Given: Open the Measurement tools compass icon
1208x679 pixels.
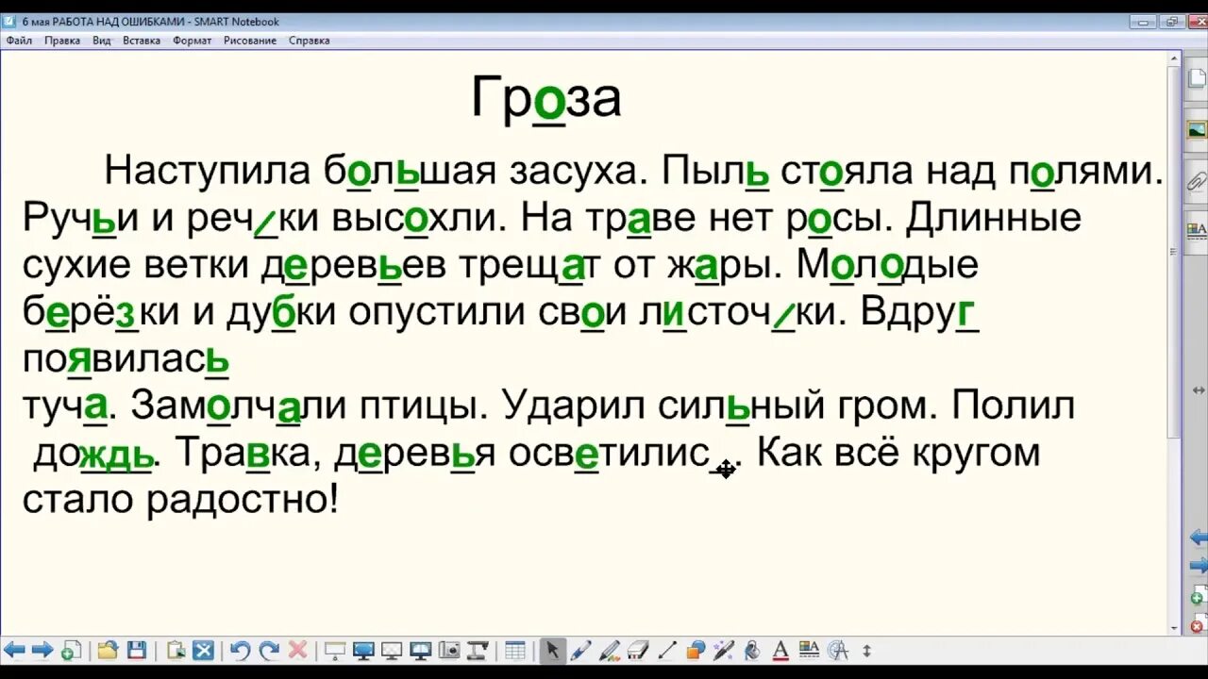Looking at the screenshot, I should (x=838, y=650).
